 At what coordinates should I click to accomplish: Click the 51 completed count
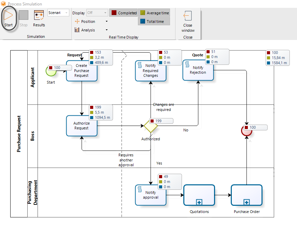pyautogui.click(x=213, y=52)
